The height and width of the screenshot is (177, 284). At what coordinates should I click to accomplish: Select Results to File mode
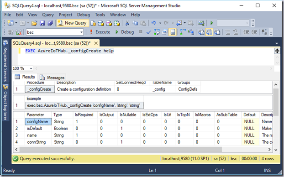(x=217, y=32)
